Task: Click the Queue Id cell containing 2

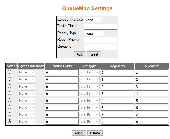Action: point(151,79)
